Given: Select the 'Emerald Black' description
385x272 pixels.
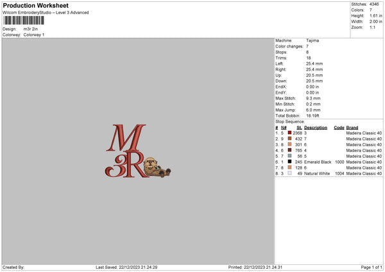Looking at the screenshot, I should click(x=318, y=162).
